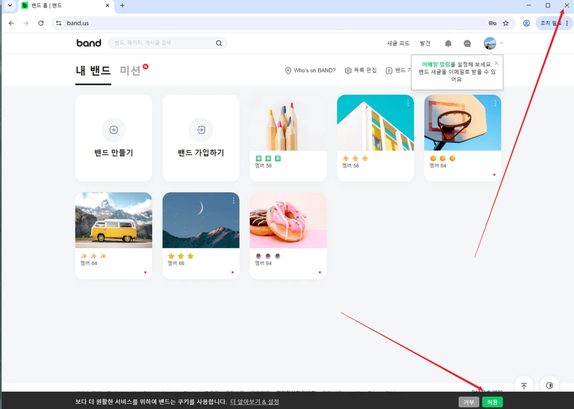Open options menu on moon band
The height and width of the screenshot is (409, 574).
(234, 201)
